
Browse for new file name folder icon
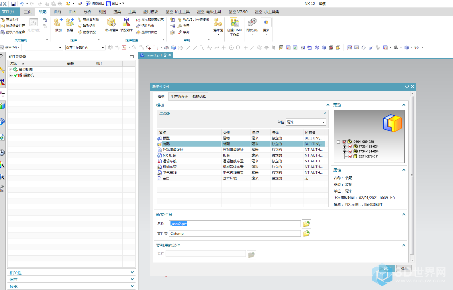[x=307, y=224]
